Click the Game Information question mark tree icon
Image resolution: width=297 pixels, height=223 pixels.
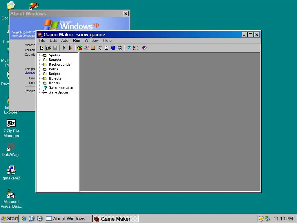click(45, 88)
